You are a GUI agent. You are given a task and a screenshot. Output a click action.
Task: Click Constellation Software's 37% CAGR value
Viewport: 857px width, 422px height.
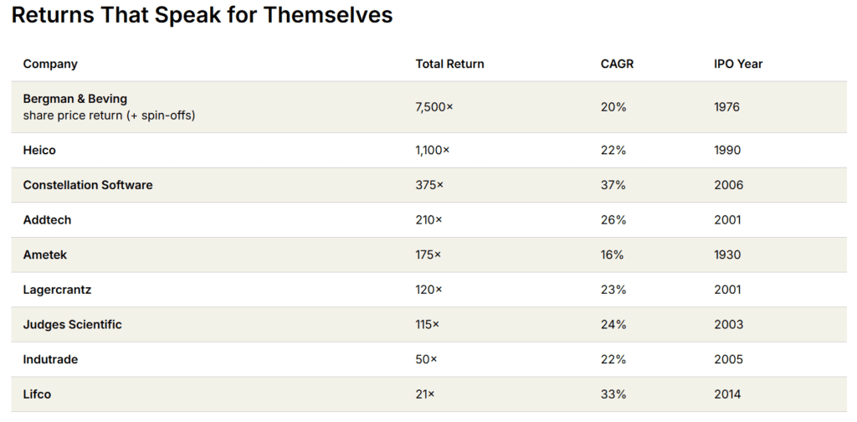click(x=613, y=185)
